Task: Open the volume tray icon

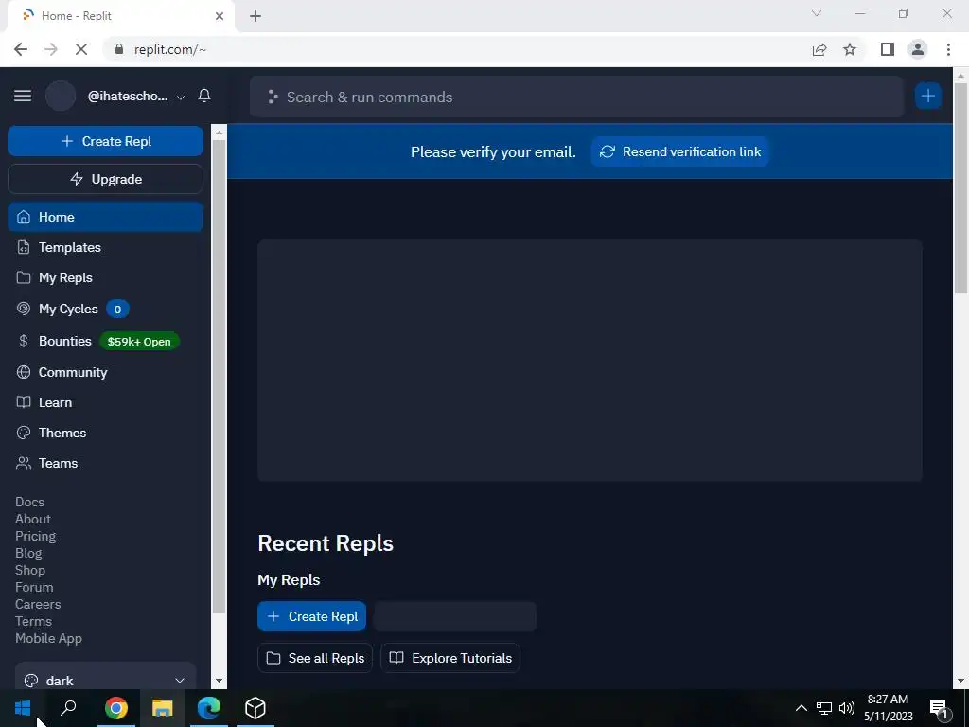Action: coord(847,708)
